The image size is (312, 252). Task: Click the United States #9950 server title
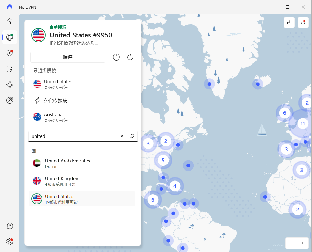(81, 35)
